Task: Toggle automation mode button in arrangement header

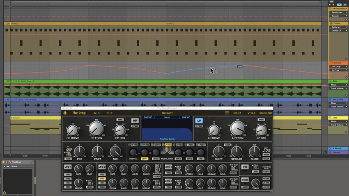Action: click(339, 5)
